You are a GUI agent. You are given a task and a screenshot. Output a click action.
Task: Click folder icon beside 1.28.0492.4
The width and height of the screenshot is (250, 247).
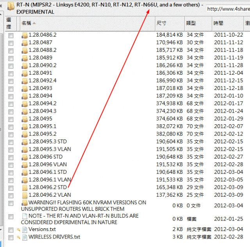[x=25, y=81]
